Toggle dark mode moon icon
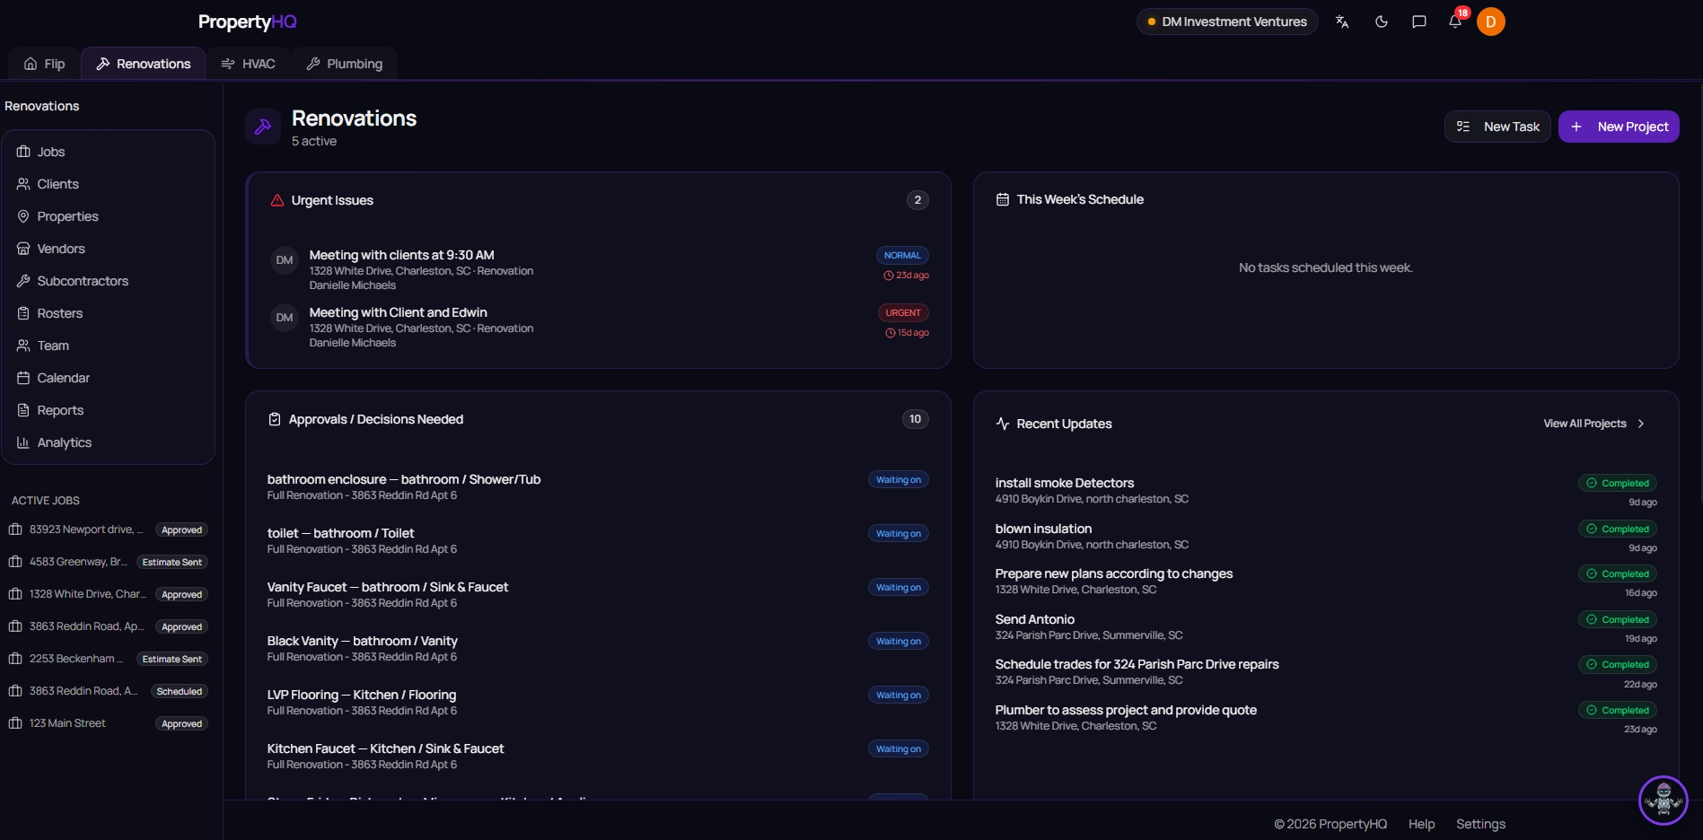The image size is (1703, 840). point(1382,22)
